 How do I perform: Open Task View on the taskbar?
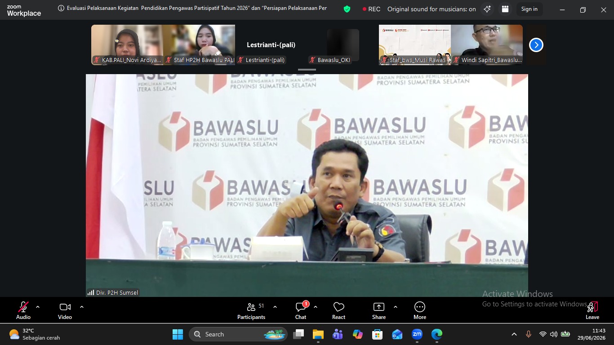pos(298,334)
